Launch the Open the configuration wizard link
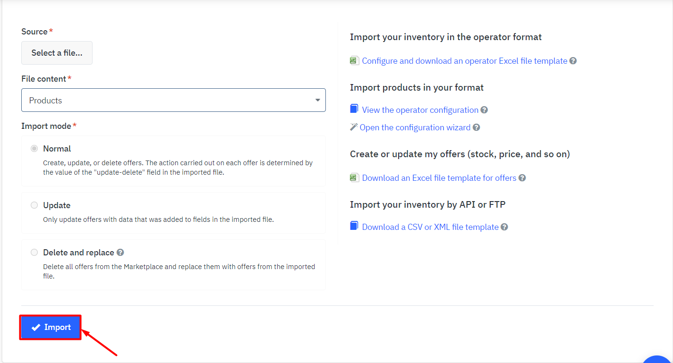 coord(415,127)
